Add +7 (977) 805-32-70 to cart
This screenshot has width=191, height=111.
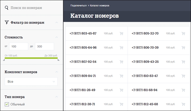point(183,33)
